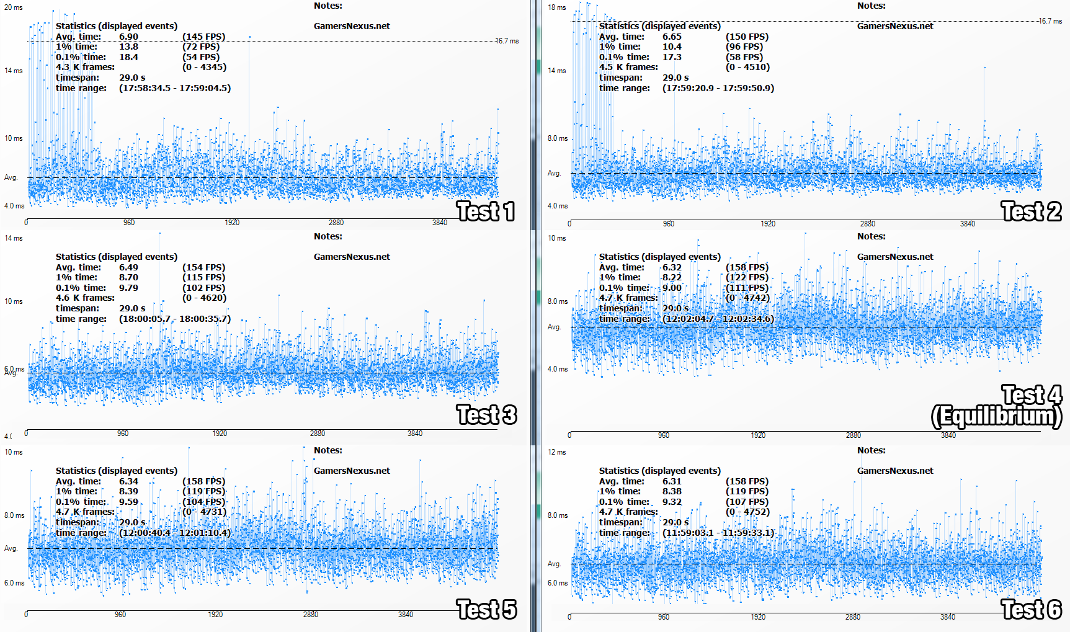Click the 16.7 ms threshold label in Test 1

point(507,41)
